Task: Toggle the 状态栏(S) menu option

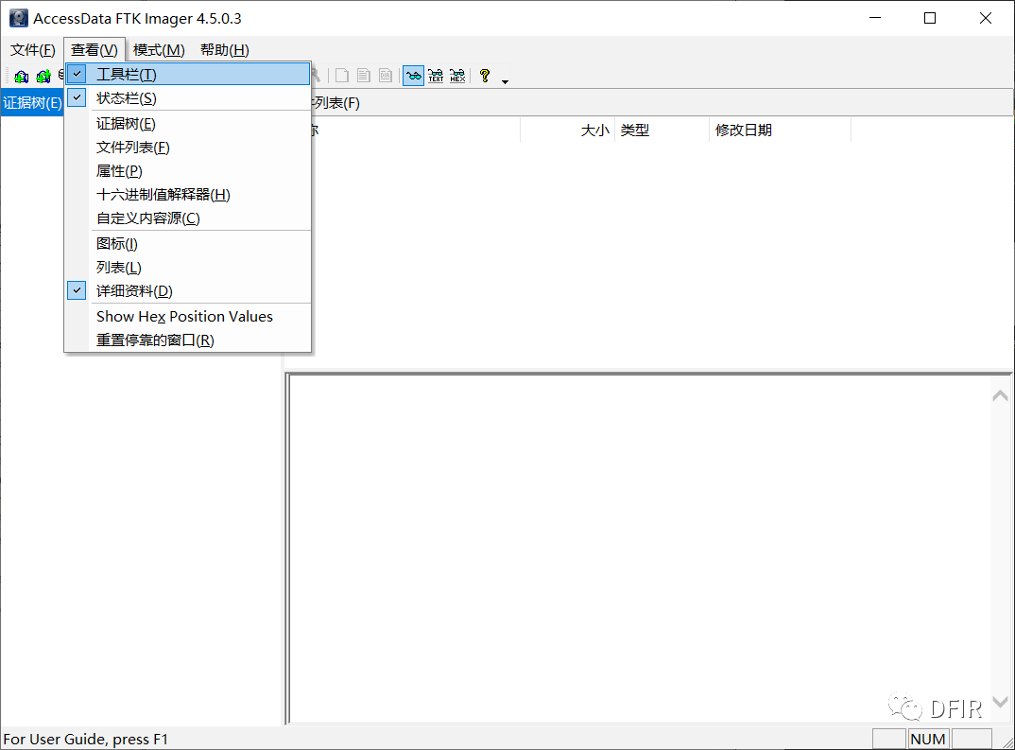Action: click(188, 98)
